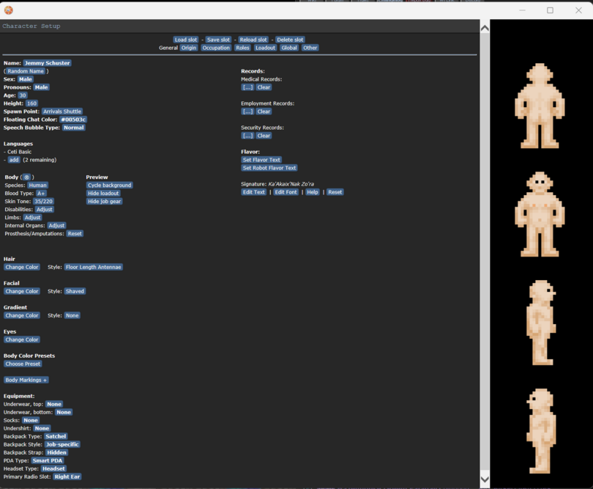
Task: Change hair style Floor Length Antennae
Action: coord(94,267)
